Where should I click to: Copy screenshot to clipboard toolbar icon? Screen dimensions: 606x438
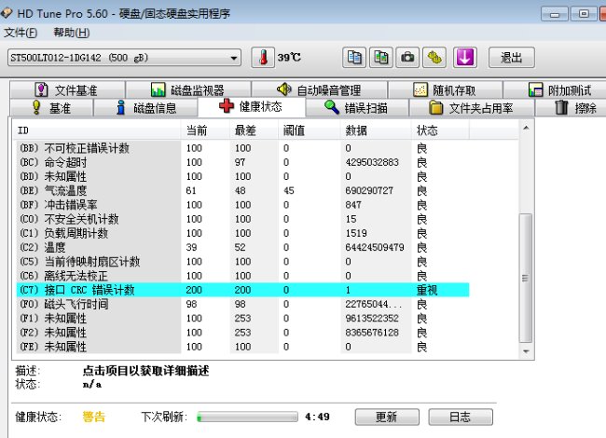pyautogui.click(x=380, y=58)
